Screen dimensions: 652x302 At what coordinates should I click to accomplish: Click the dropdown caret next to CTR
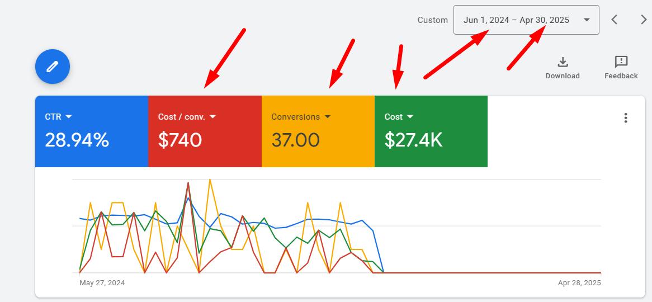tap(69, 117)
